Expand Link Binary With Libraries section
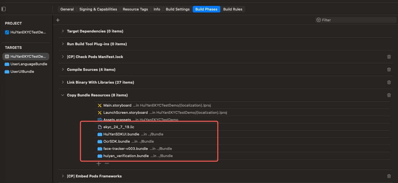398x183 pixels. pos(63,82)
